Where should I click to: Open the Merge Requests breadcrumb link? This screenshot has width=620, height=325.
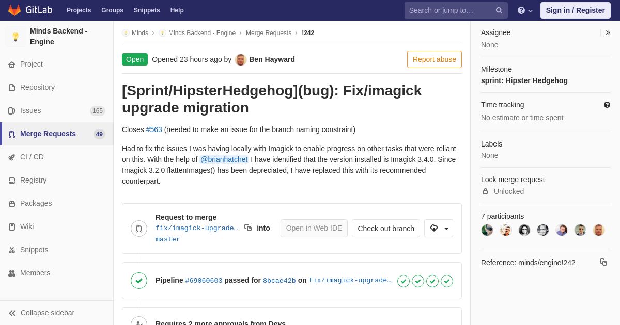[269, 33]
